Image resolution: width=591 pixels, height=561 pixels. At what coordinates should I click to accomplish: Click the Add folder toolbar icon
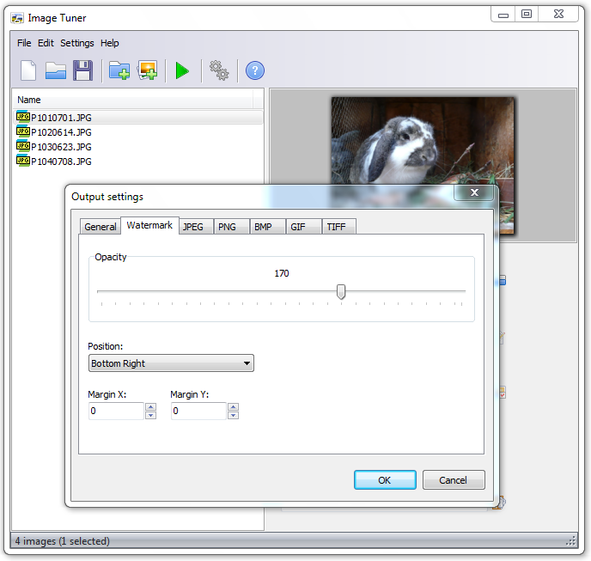coord(119,70)
